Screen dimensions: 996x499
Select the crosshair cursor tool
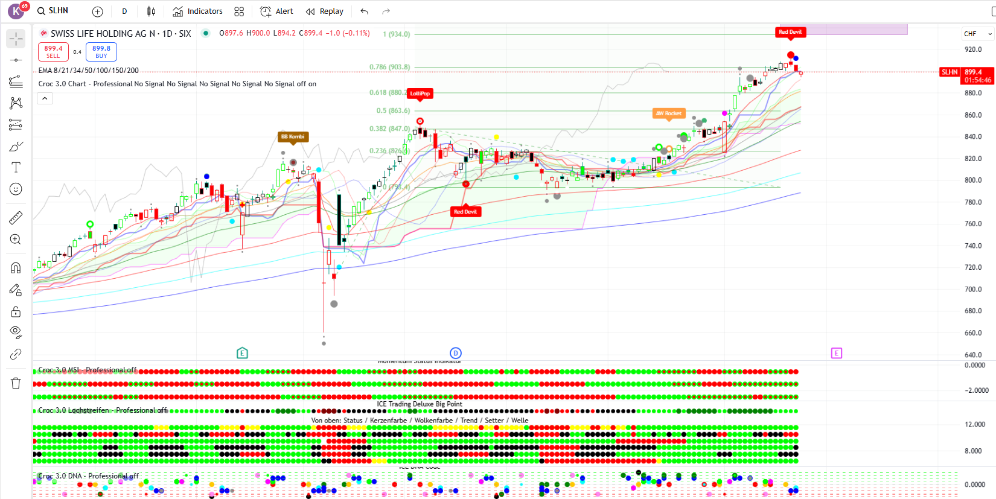(x=16, y=39)
